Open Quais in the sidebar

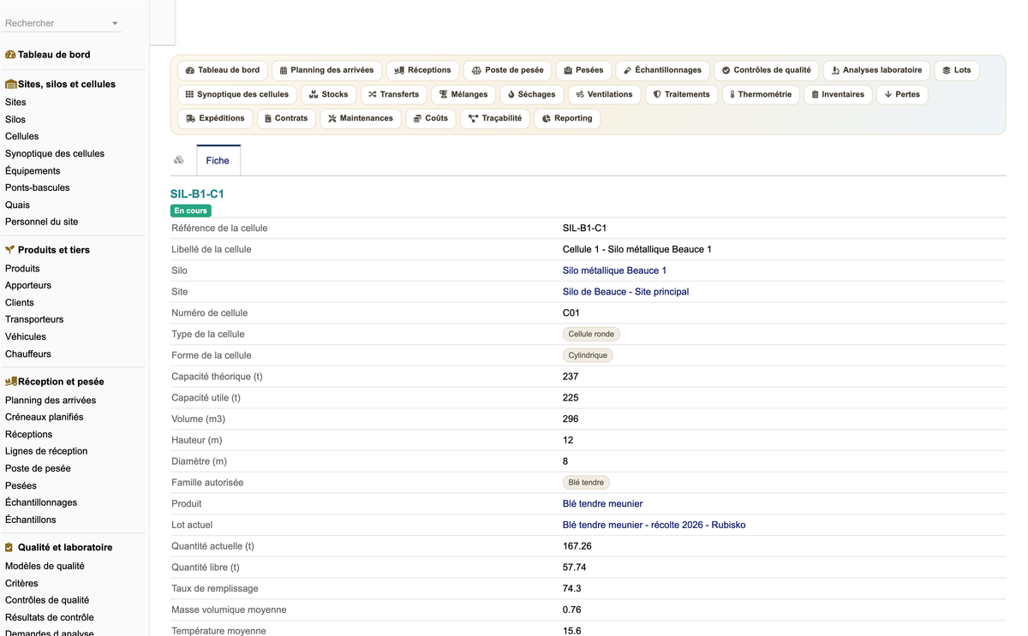(17, 205)
